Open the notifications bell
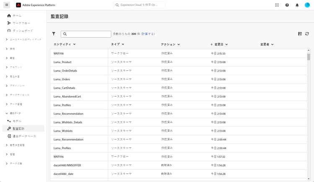The image size is (314, 182). pos(297,5)
